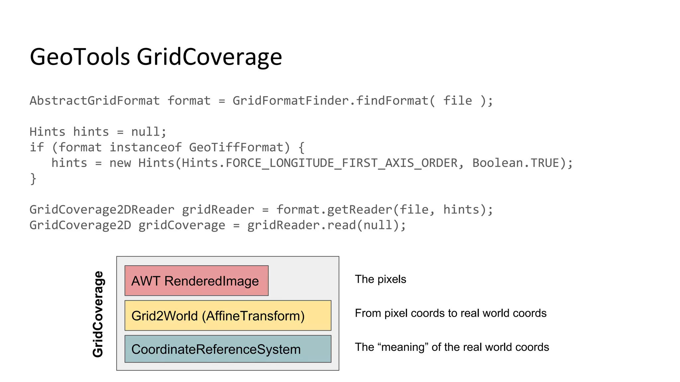680x382 pixels.
Task: Click the closing curly brace line
Action: coord(33,179)
